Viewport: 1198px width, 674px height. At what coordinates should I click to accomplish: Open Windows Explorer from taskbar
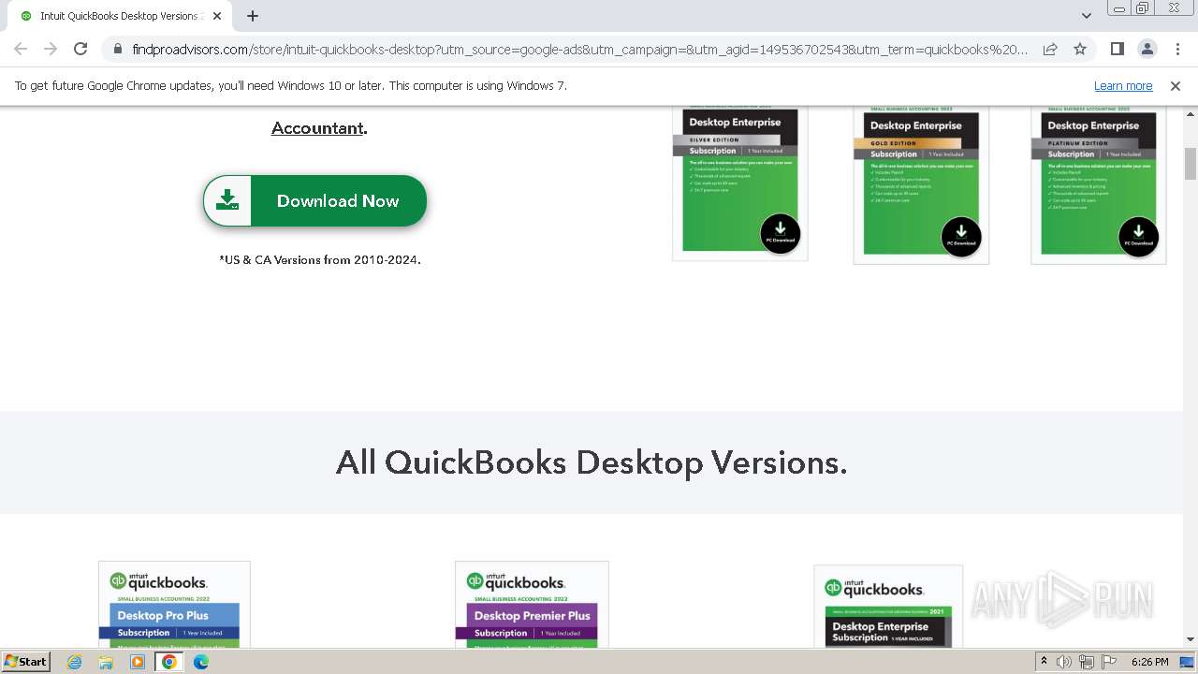[106, 662]
